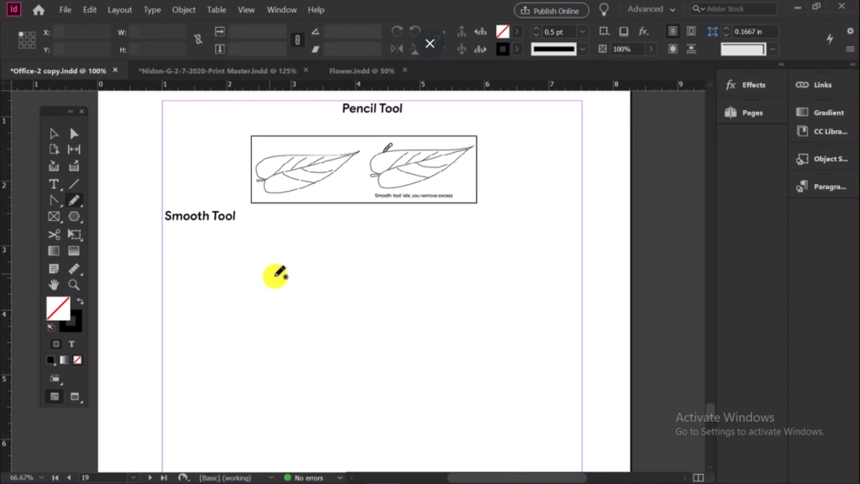Click control bar fill None swatch
Image resolution: width=860 pixels, height=484 pixels.
point(502,32)
